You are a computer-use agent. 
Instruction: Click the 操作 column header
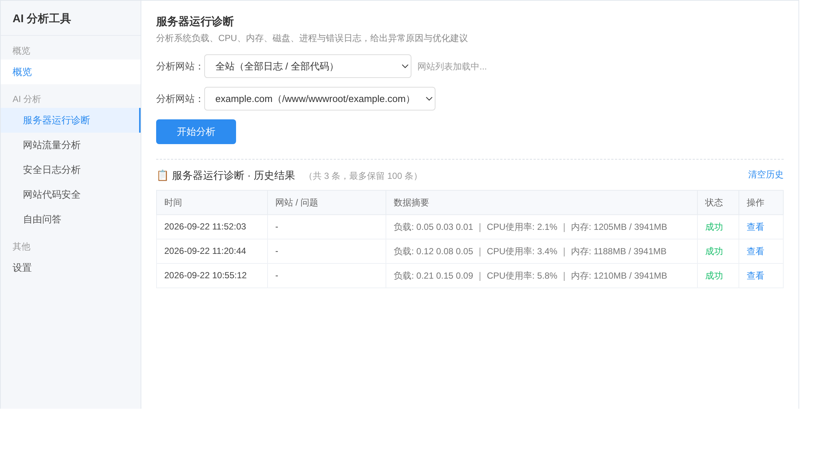[x=761, y=203]
